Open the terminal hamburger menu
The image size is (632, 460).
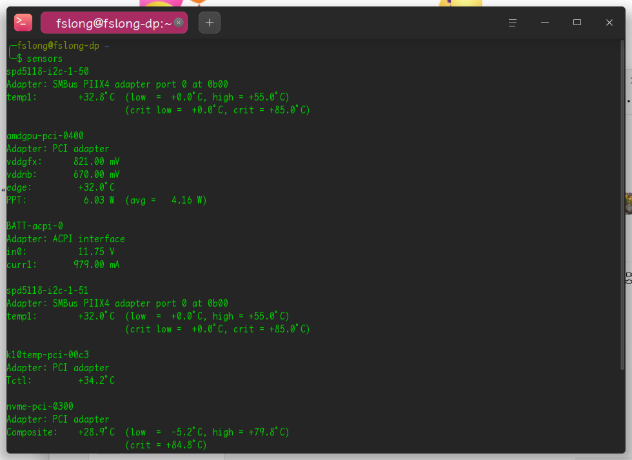point(513,23)
